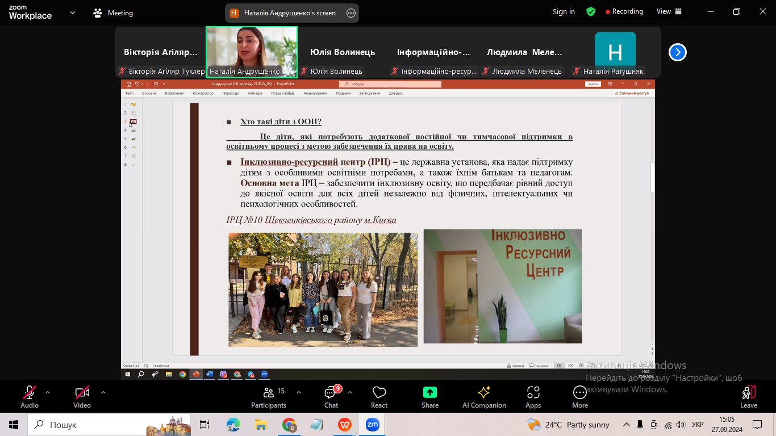
Task: Click the tray volume speaker icon
Action: (681, 425)
